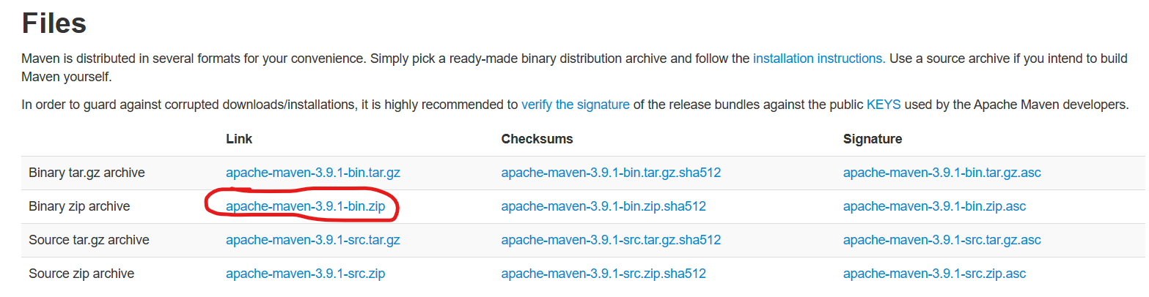1149x297 pixels.
Task: Click the Signature column header
Action: pyautogui.click(x=873, y=139)
